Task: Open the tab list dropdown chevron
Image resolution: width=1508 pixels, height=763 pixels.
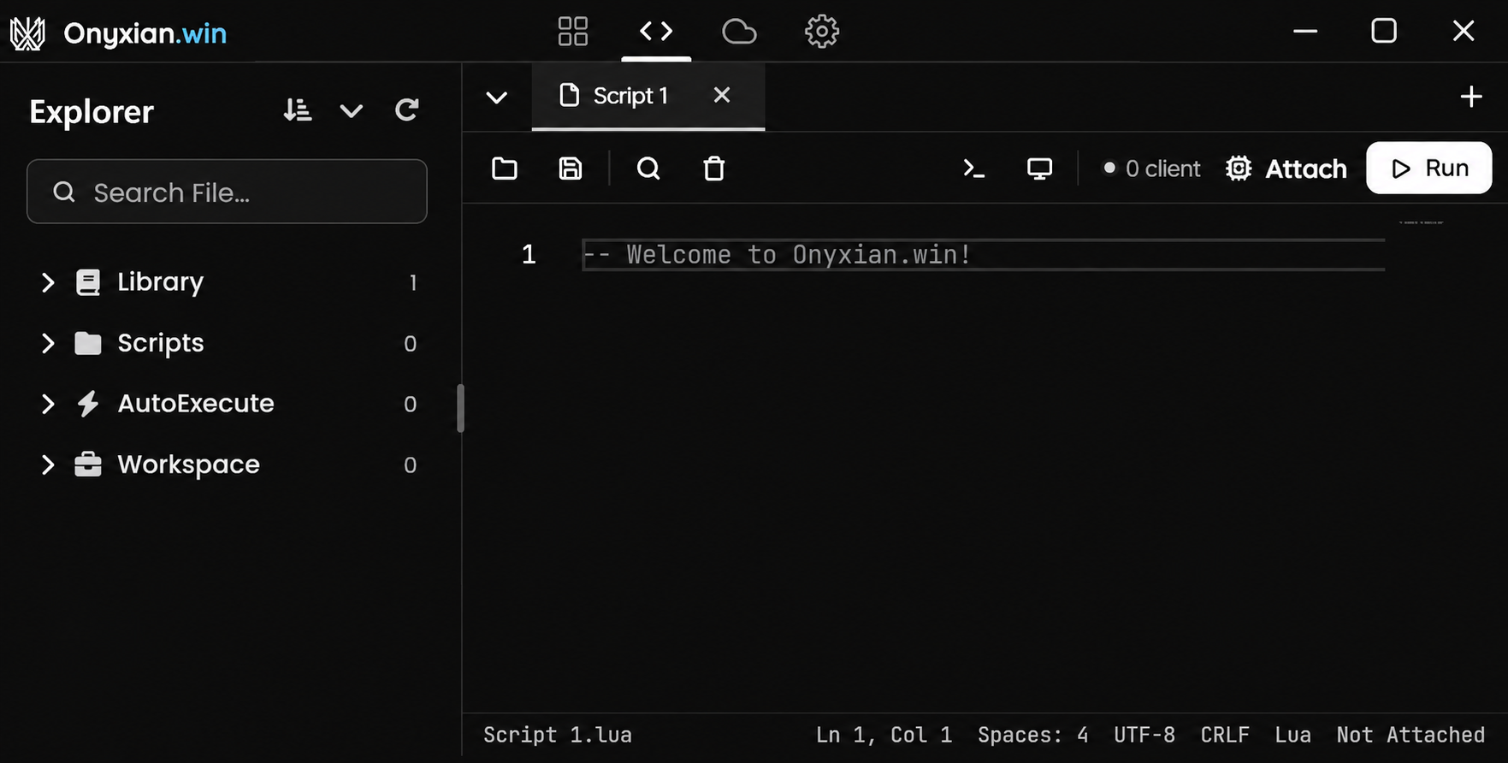Action: coord(497,97)
